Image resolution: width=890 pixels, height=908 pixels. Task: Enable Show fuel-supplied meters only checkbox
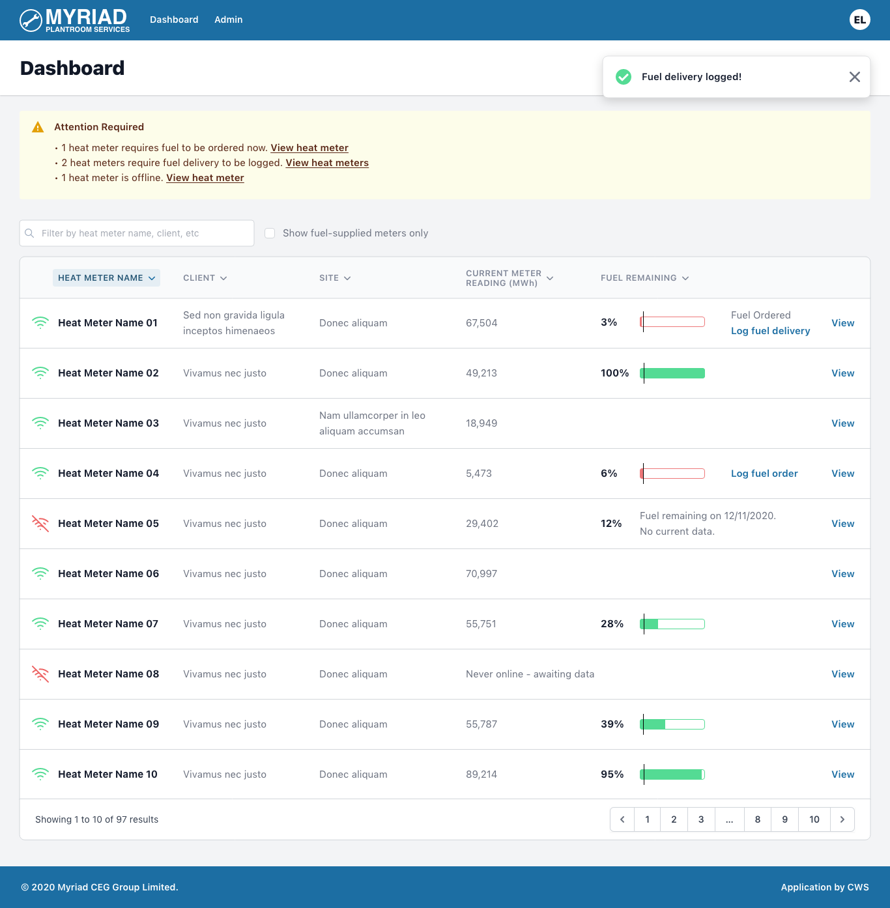[x=270, y=233]
